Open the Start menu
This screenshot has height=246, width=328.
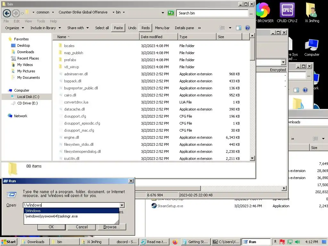[x=9, y=242]
